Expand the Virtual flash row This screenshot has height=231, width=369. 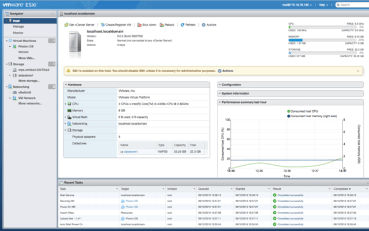(65, 117)
